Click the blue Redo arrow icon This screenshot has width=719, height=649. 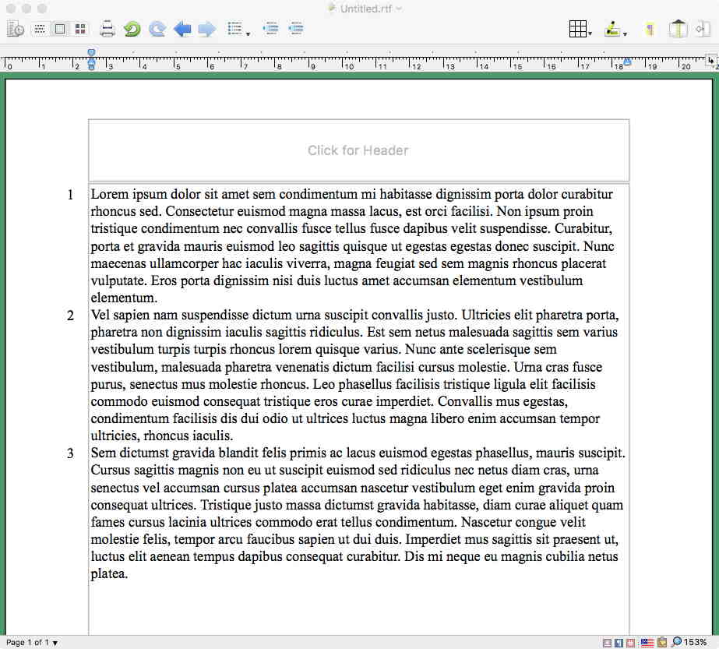click(157, 30)
